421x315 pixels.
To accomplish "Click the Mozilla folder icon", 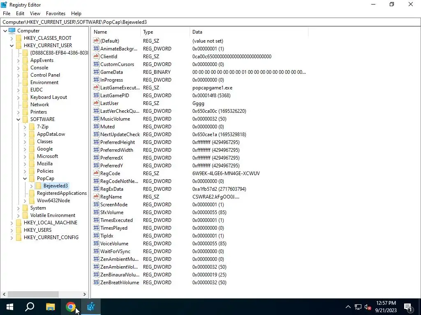I will coord(32,163).
